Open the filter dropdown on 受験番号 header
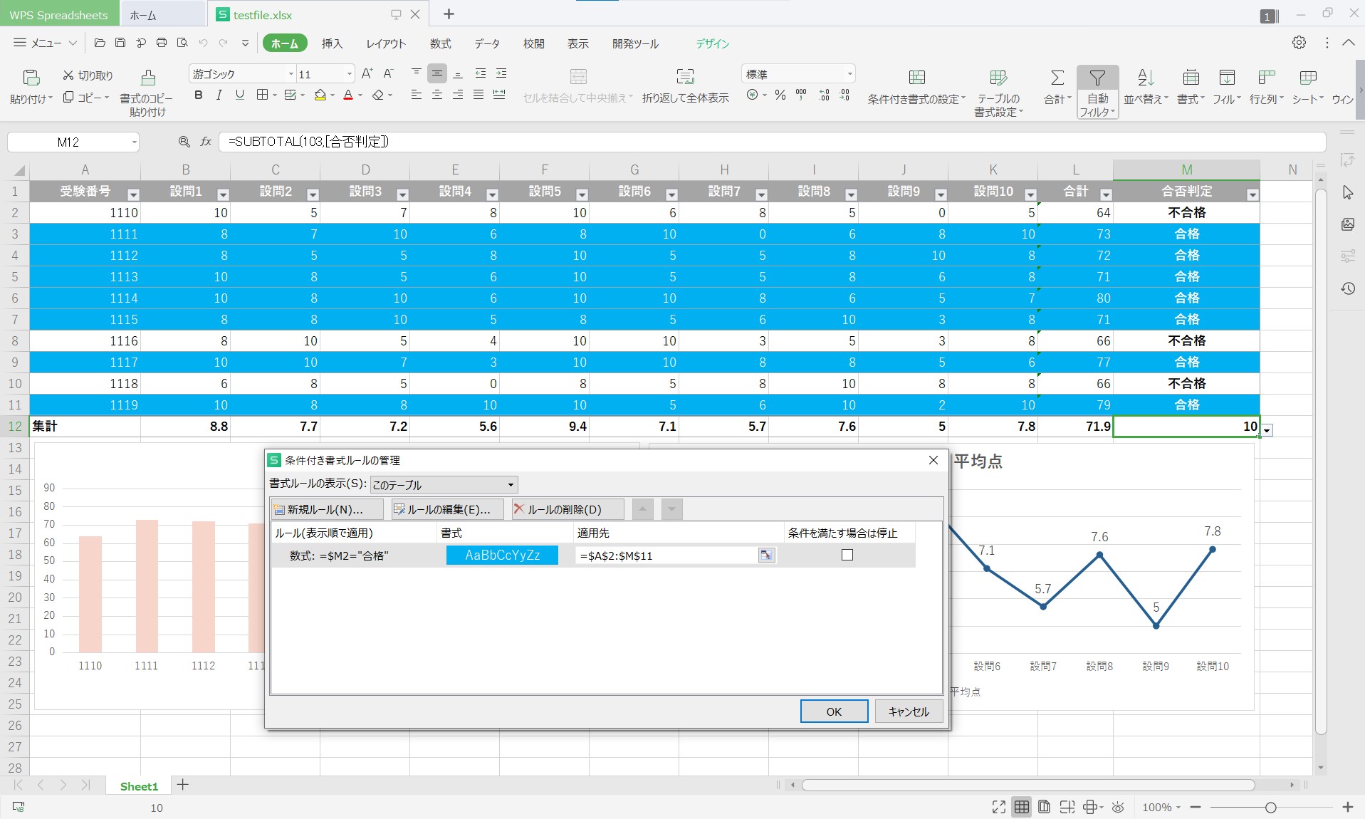1365x819 pixels. [x=133, y=194]
